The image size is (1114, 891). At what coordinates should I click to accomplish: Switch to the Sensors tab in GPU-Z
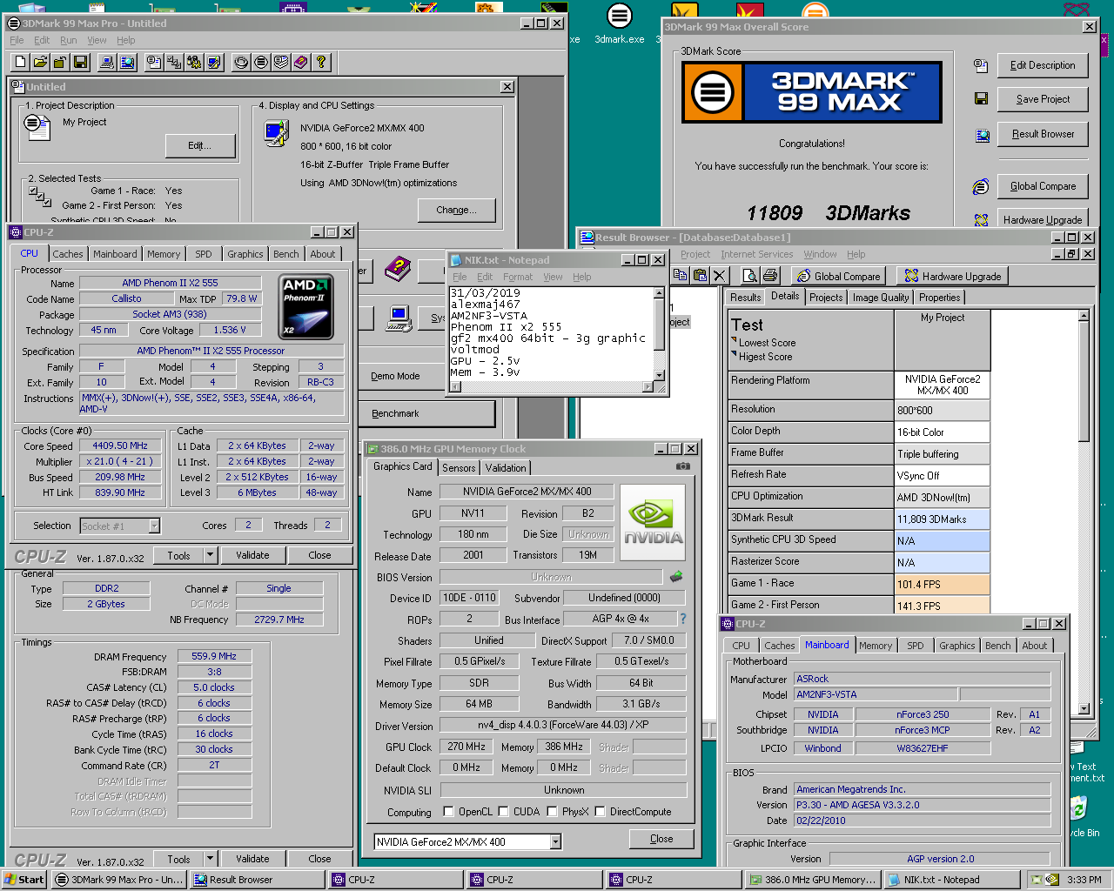[x=459, y=468]
